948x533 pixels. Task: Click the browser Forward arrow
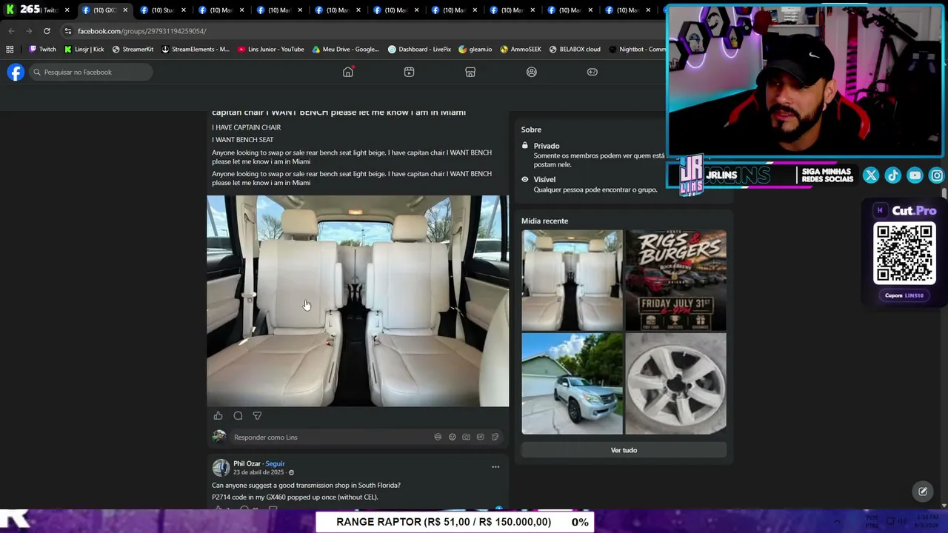coord(29,31)
